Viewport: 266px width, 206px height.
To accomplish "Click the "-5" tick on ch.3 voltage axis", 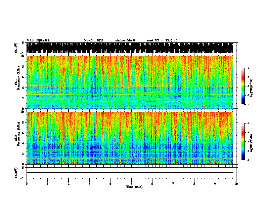I will pos(23,178).
